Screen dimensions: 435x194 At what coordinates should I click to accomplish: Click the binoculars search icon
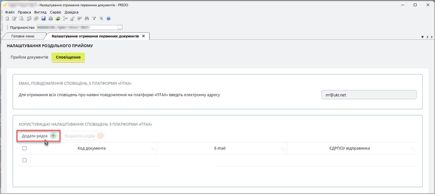coord(87,19)
